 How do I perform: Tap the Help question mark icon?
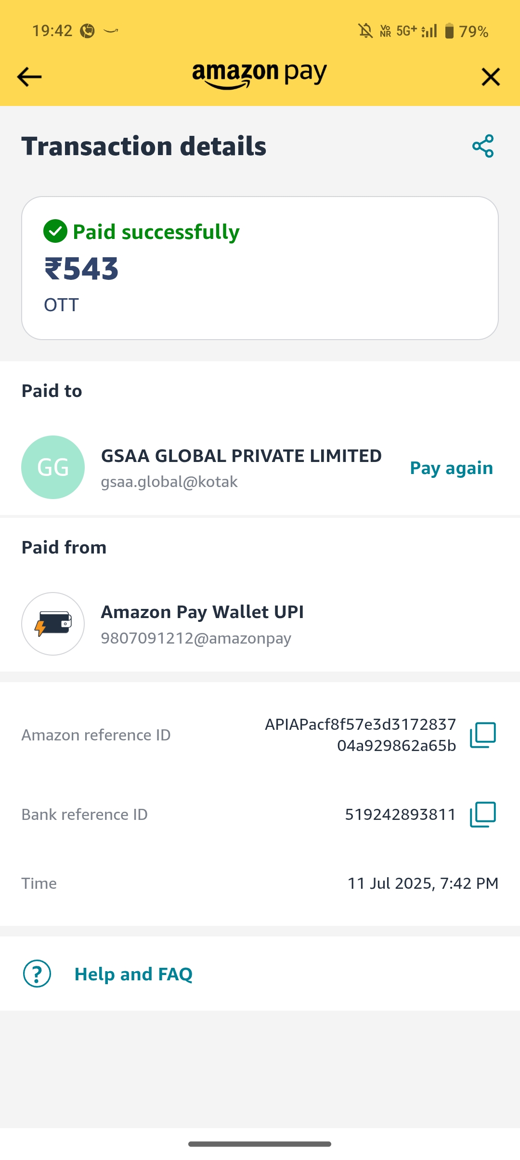click(37, 974)
